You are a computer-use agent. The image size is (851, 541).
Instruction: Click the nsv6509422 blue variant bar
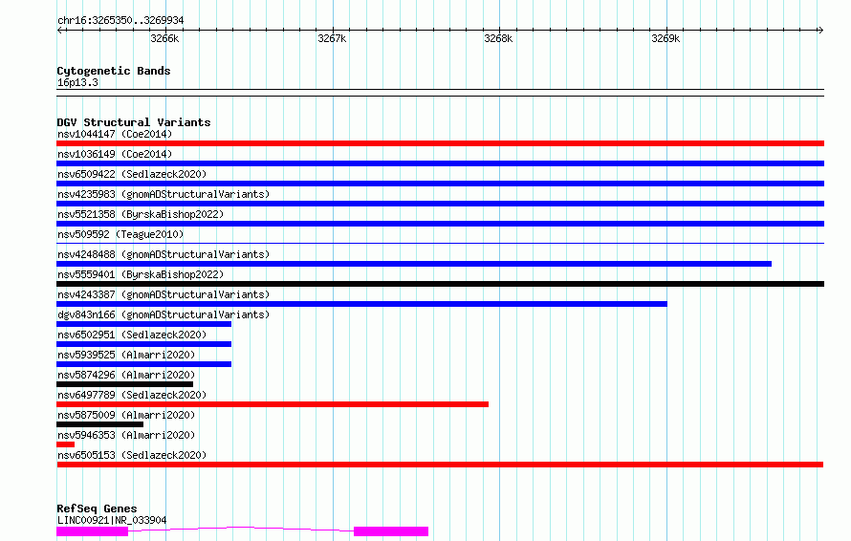coord(440,184)
